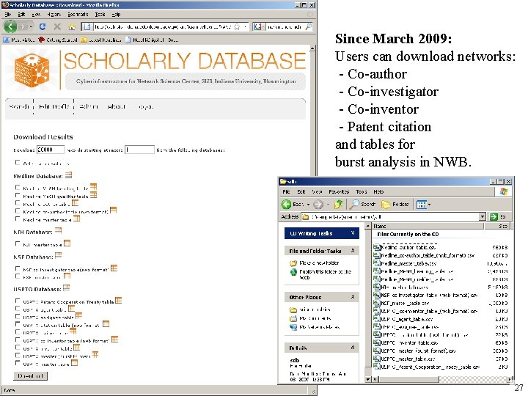Check the USPTO Patent Cooperation Treaty table checkbox
Screen dimensions: 528x396
(x=18, y=301)
